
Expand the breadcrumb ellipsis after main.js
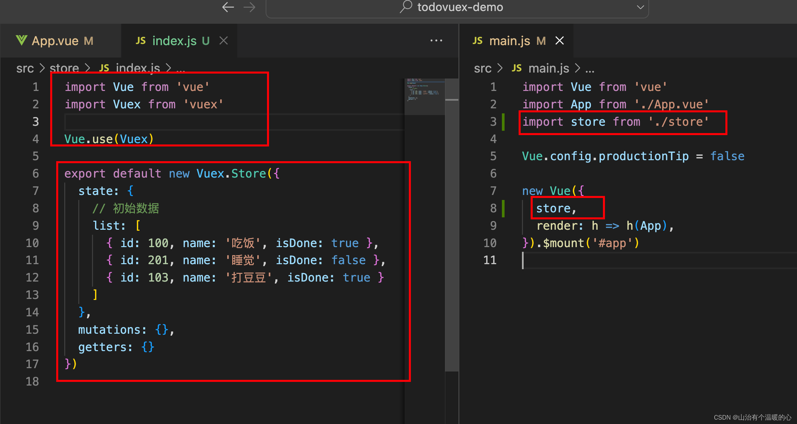590,69
